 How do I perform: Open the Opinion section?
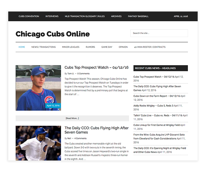[123, 47]
